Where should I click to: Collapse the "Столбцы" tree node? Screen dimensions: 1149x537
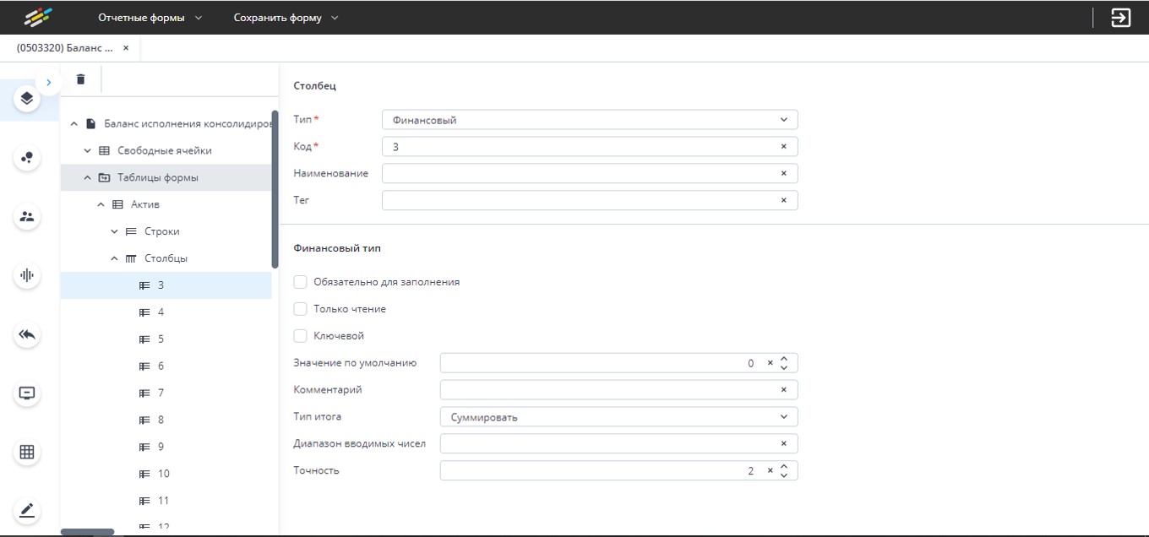(115, 258)
